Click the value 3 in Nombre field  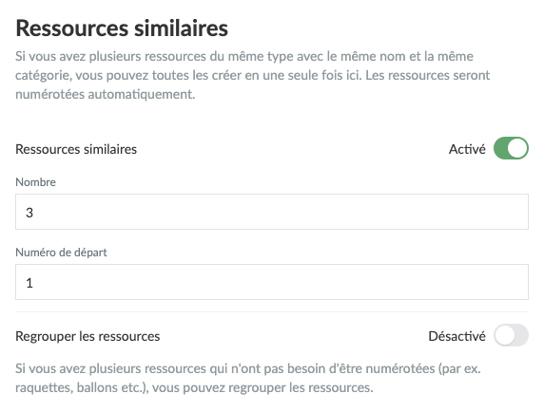(x=29, y=213)
